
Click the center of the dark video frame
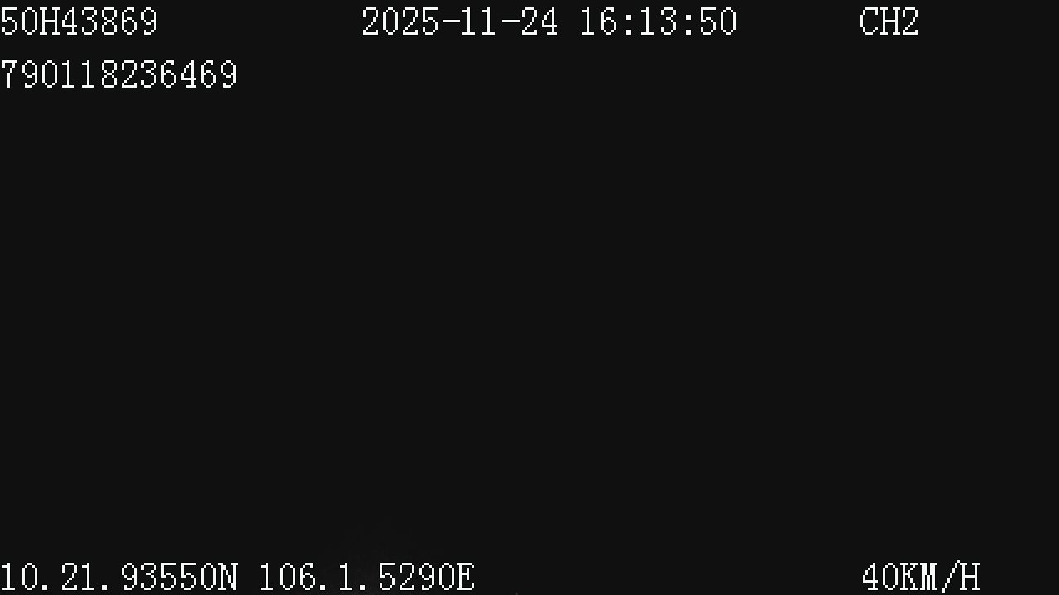(529, 297)
